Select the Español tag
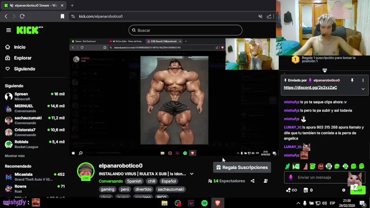 [x=169, y=181]
